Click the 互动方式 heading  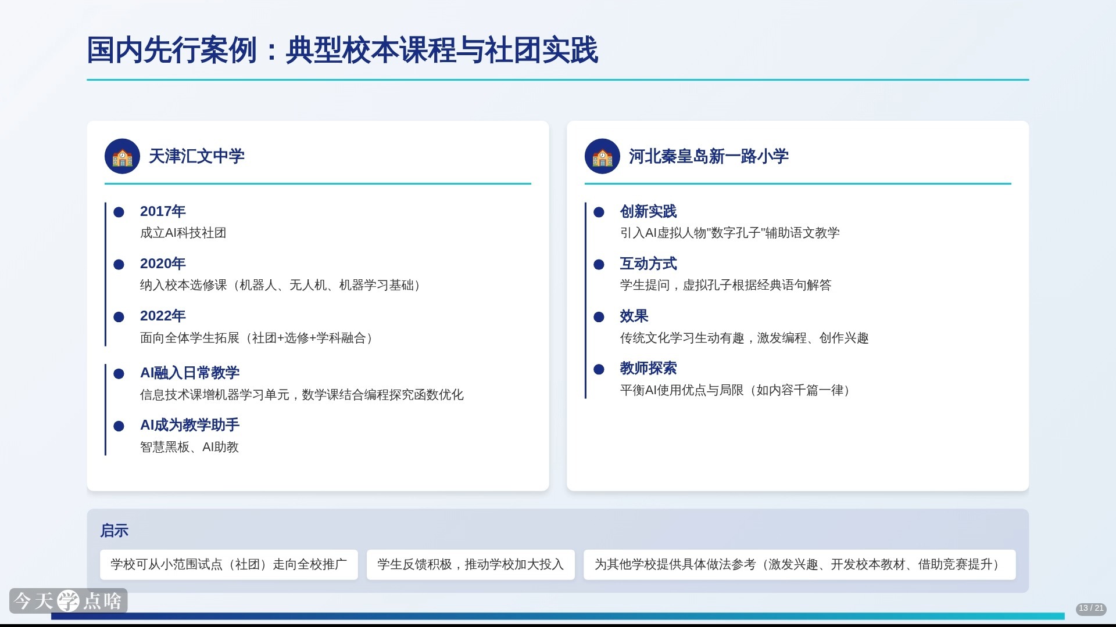[x=648, y=264]
